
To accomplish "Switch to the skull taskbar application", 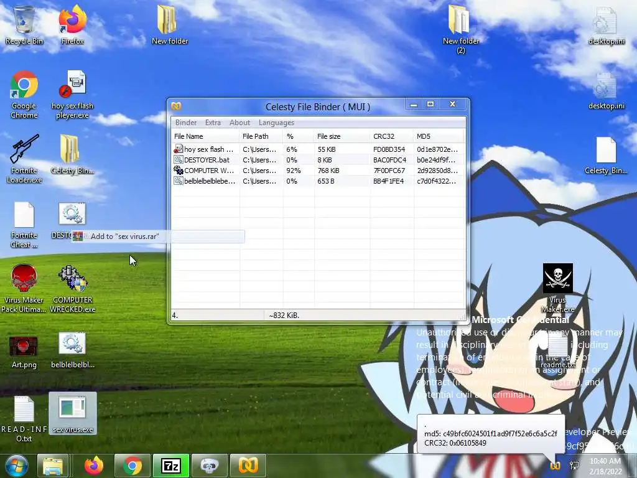I will pyautogui.click(x=209, y=466).
